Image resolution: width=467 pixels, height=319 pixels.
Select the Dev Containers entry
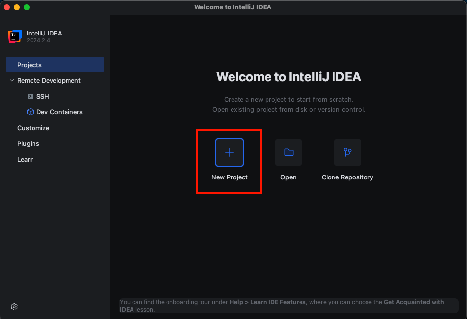coord(59,112)
